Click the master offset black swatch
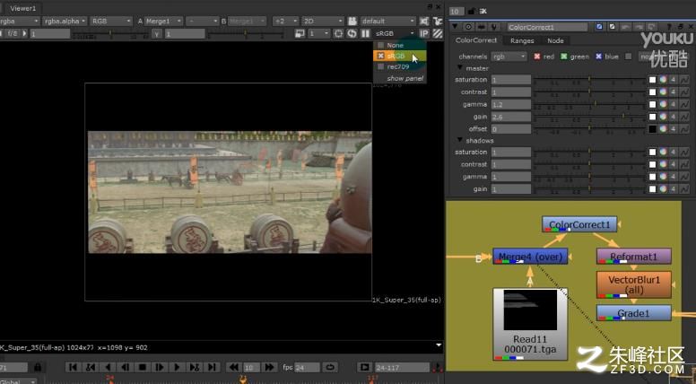 click(652, 129)
